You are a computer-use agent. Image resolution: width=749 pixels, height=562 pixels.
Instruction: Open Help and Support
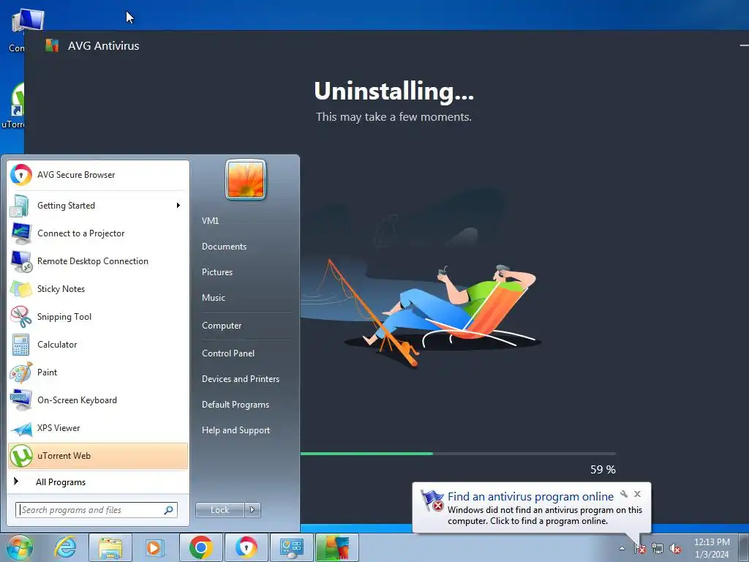tap(236, 430)
